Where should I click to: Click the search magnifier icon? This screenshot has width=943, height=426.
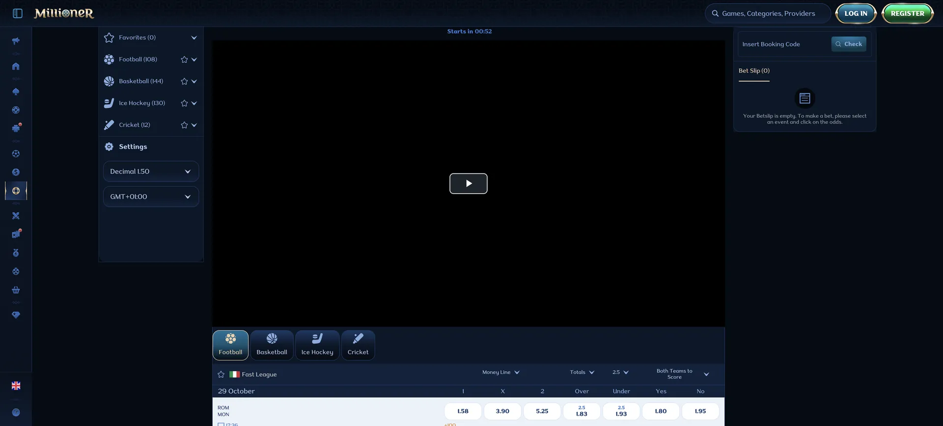click(x=715, y=14)
